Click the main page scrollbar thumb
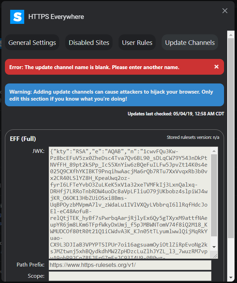Screen dimensions: 237x283 [231, 138]
